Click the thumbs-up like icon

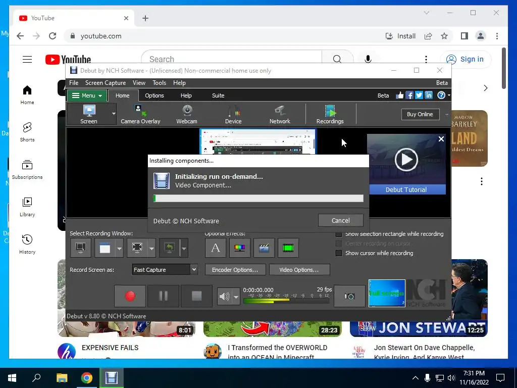(x=400, y=95)
